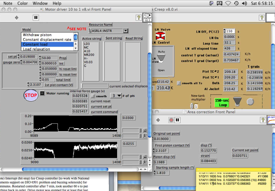The width and height of the screenshot is (275, 191).
Task: Click the green 150-sec Loop button
Action: point(221,102)
